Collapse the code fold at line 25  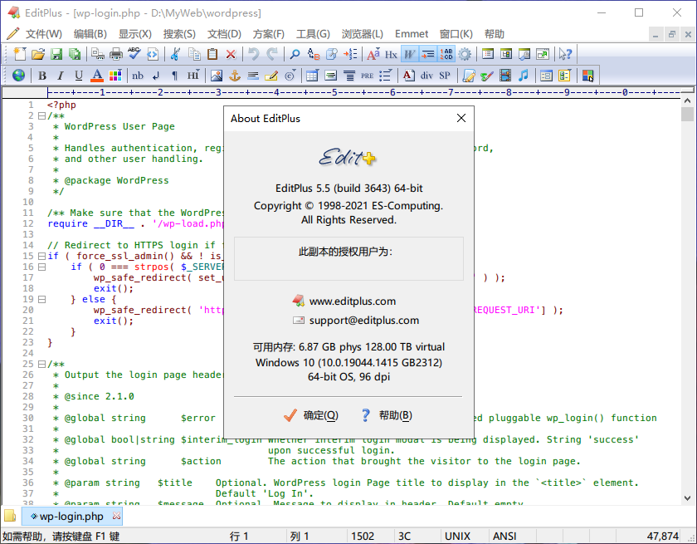(41, 364)
